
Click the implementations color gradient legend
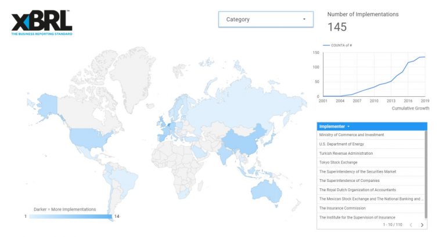(x=70, y=217)
